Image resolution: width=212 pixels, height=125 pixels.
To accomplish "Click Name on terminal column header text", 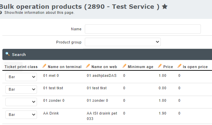I will coord(65,67).
